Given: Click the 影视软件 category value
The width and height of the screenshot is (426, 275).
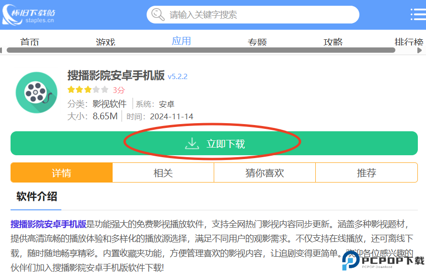Looking at the screenshot, I should [x=109, y=104].
